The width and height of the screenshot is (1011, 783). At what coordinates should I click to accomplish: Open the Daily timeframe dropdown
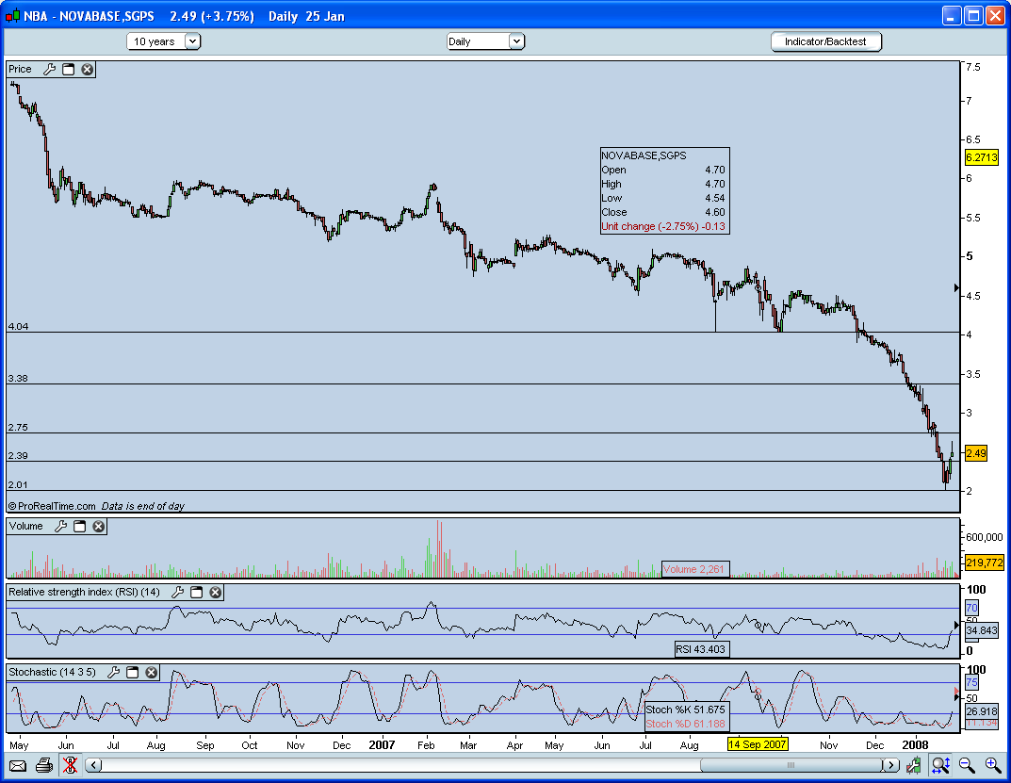point(485,41)
